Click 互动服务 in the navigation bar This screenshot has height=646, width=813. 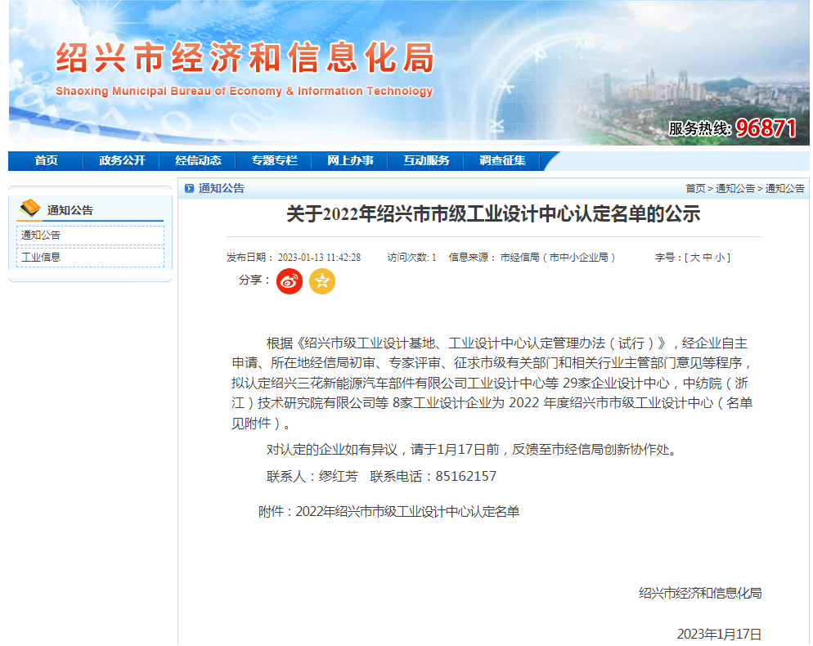(426, 161)
